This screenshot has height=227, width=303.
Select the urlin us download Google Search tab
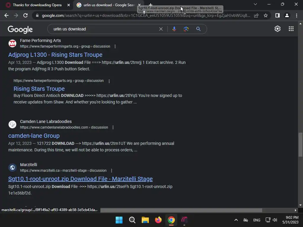109,5
